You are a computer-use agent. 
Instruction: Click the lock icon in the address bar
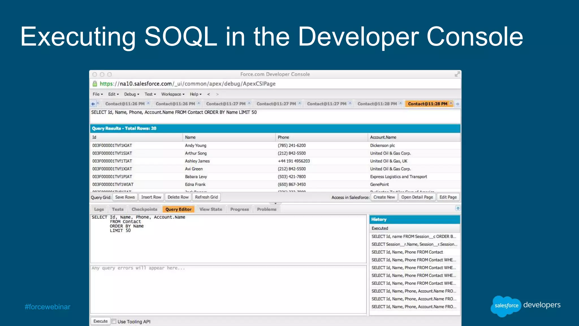[x=95, y=84]
